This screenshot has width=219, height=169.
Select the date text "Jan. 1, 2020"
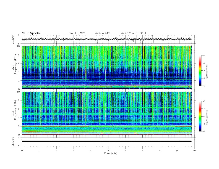77,33
